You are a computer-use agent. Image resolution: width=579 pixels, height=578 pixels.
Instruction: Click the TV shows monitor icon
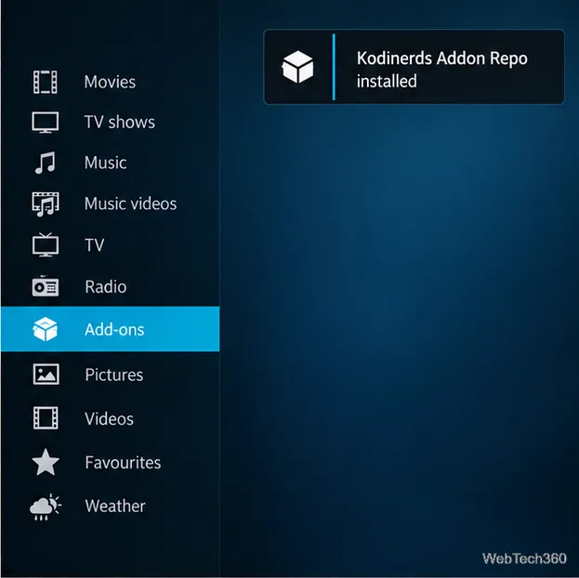pyautogui.click(x=45, y=123)
